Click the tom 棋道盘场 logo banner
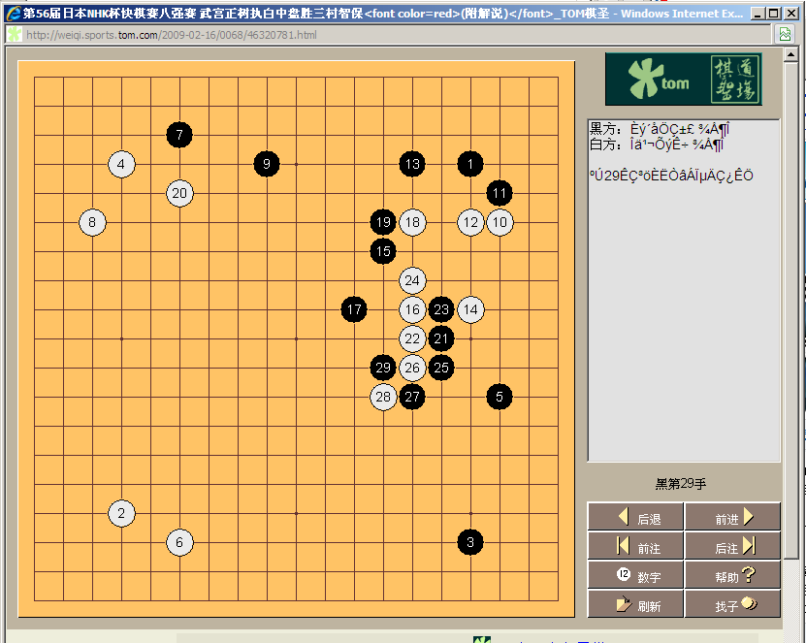Image resolution: width=806 pixels, height=643 pixels. (683, 80)
